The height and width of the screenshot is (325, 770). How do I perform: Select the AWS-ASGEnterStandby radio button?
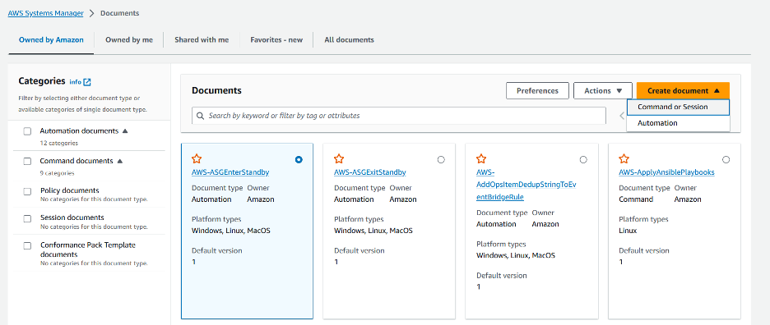299,160
